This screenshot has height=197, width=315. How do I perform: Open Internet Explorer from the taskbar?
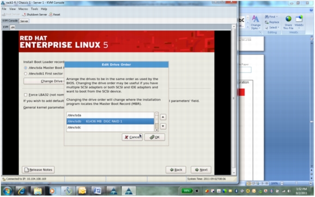click(21, 190)
